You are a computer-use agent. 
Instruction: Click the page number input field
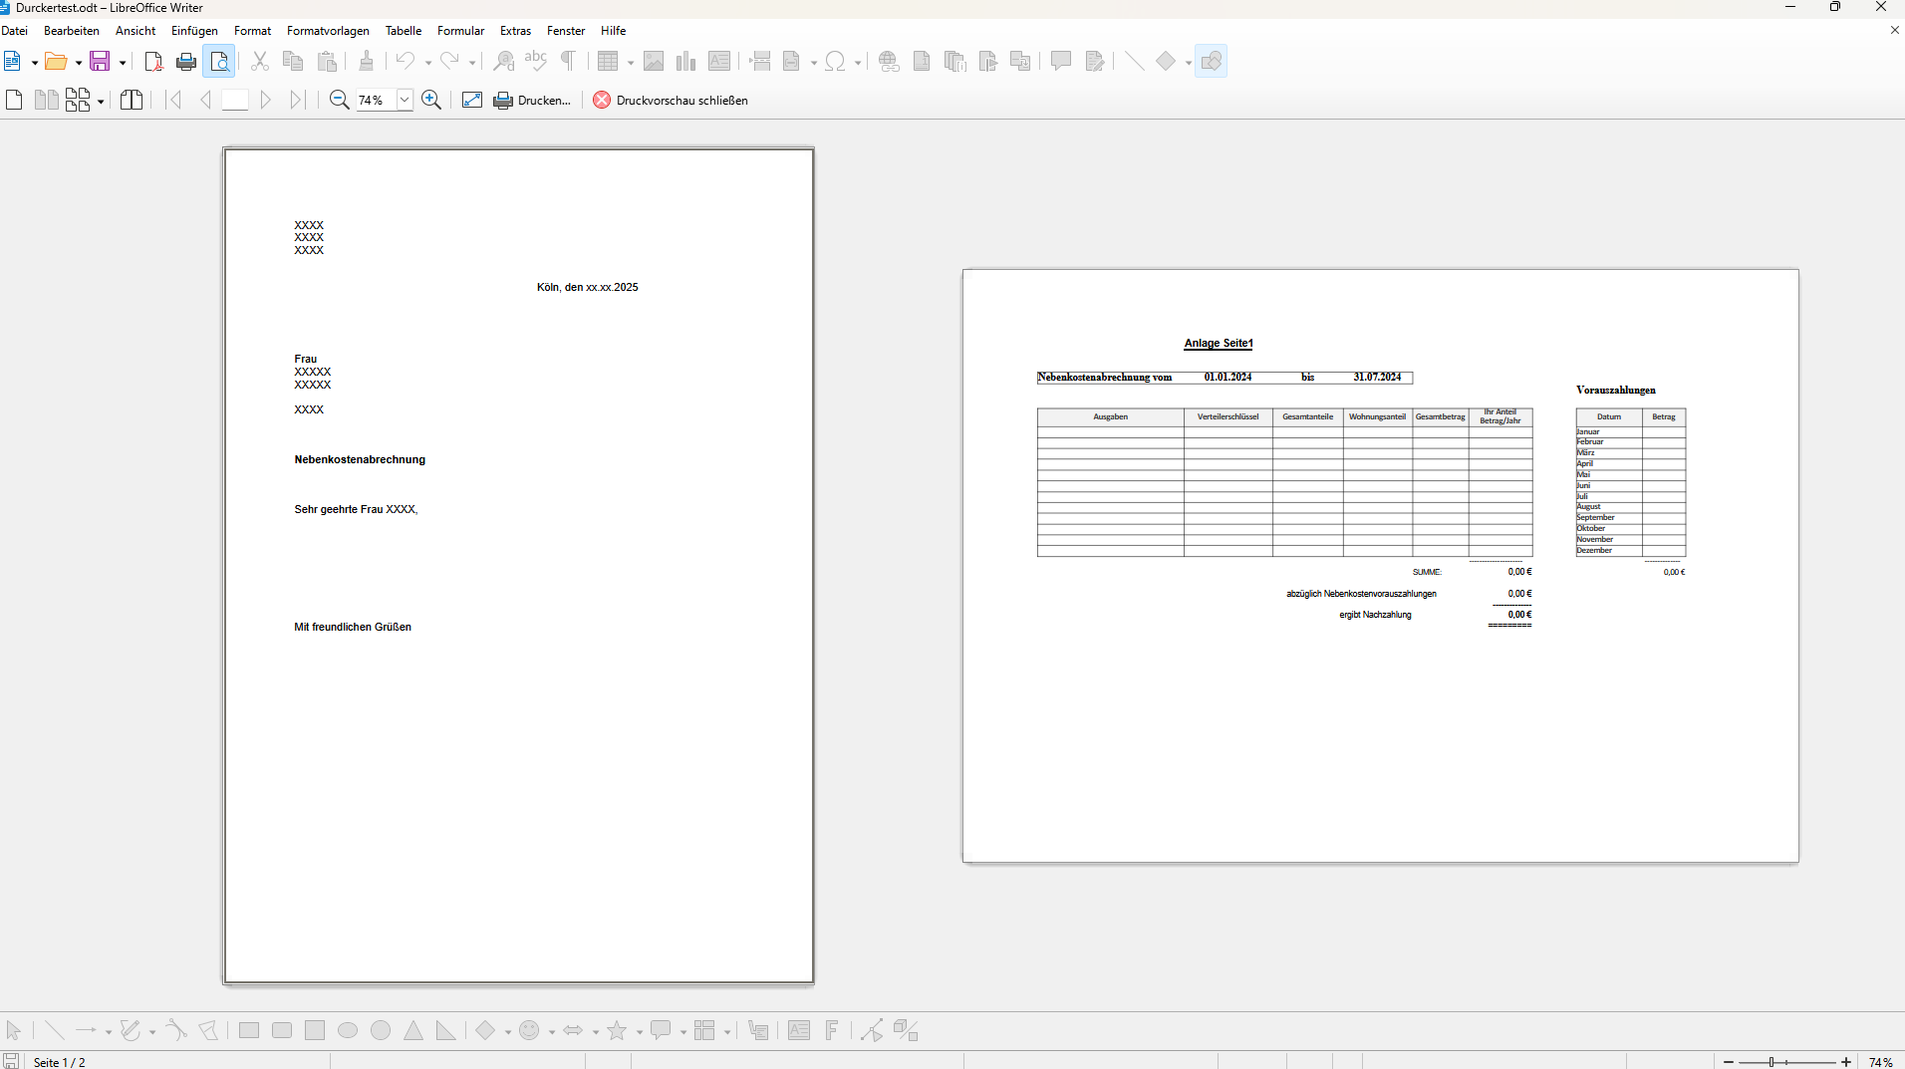pyautogui.click(x=235, y=100)
